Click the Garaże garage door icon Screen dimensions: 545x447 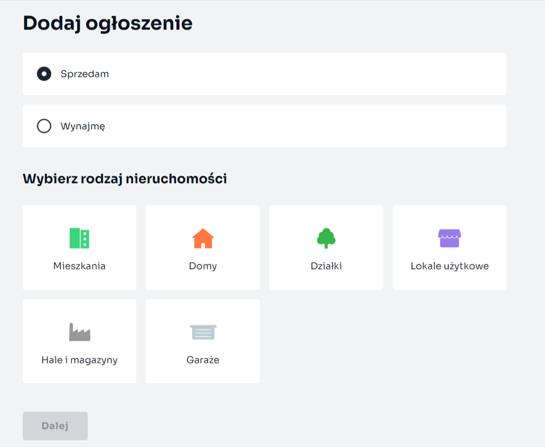(203, 332)
